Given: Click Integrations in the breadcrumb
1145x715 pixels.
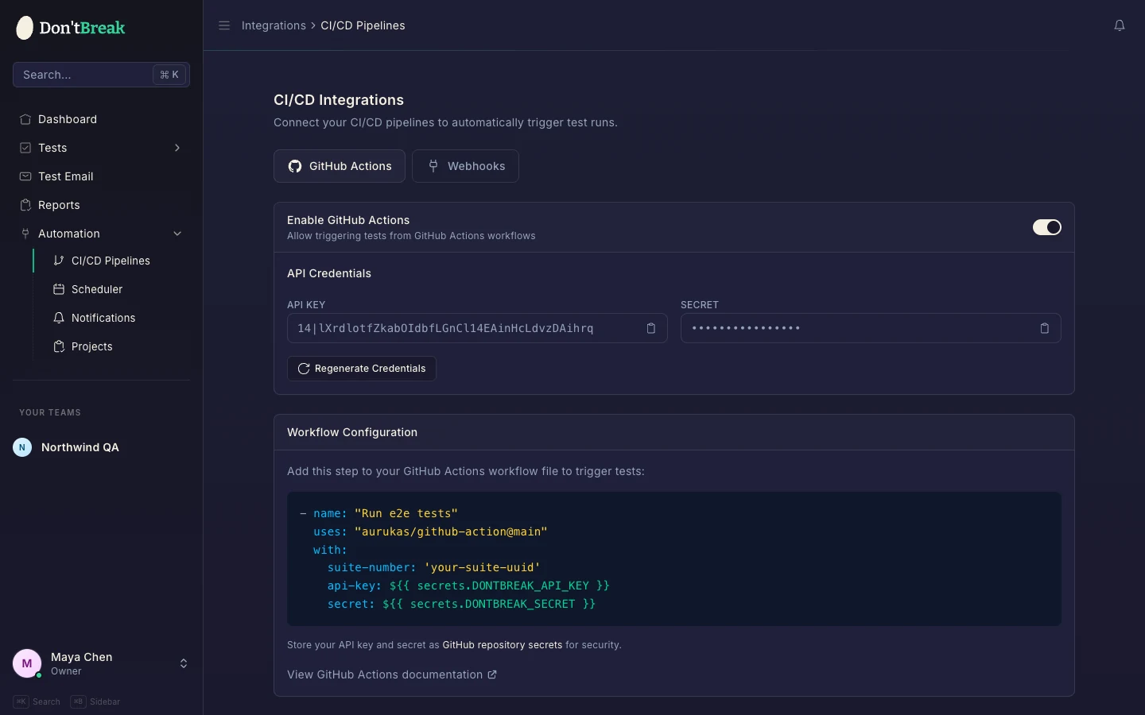Looking at the screenshot, I should click(274, 25).
